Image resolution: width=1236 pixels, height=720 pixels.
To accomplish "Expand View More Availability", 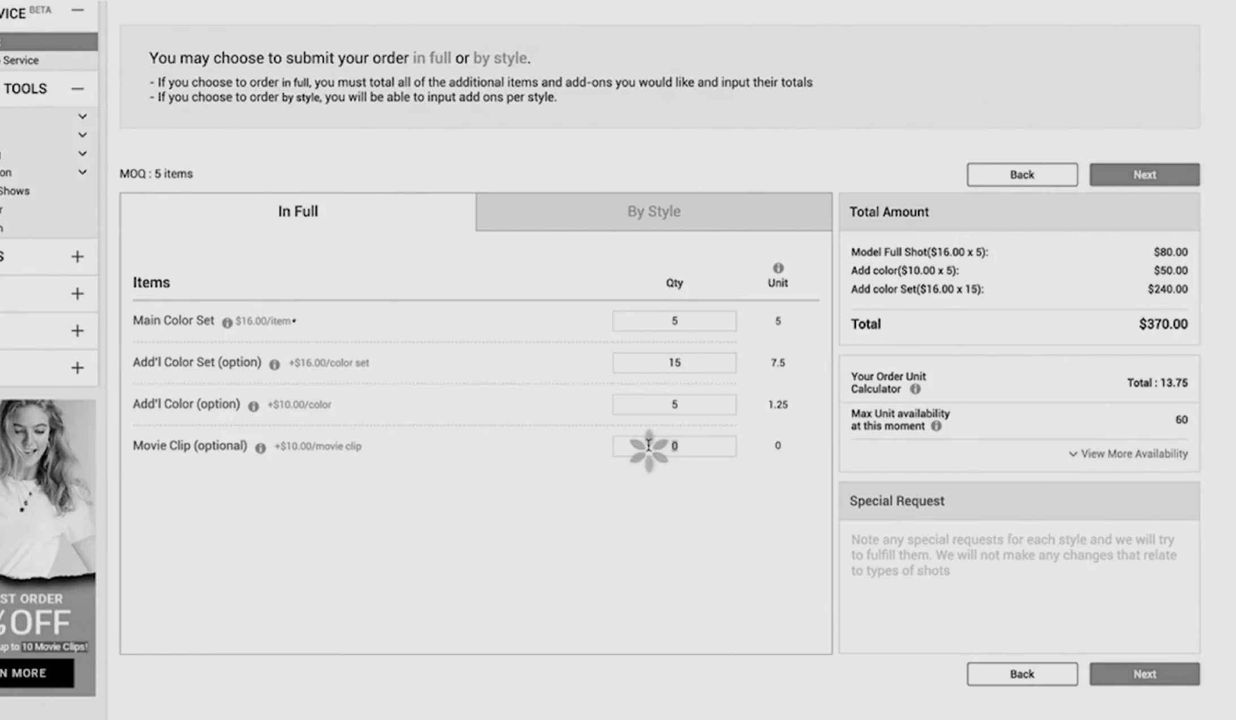I will (x=1128, y=454).
